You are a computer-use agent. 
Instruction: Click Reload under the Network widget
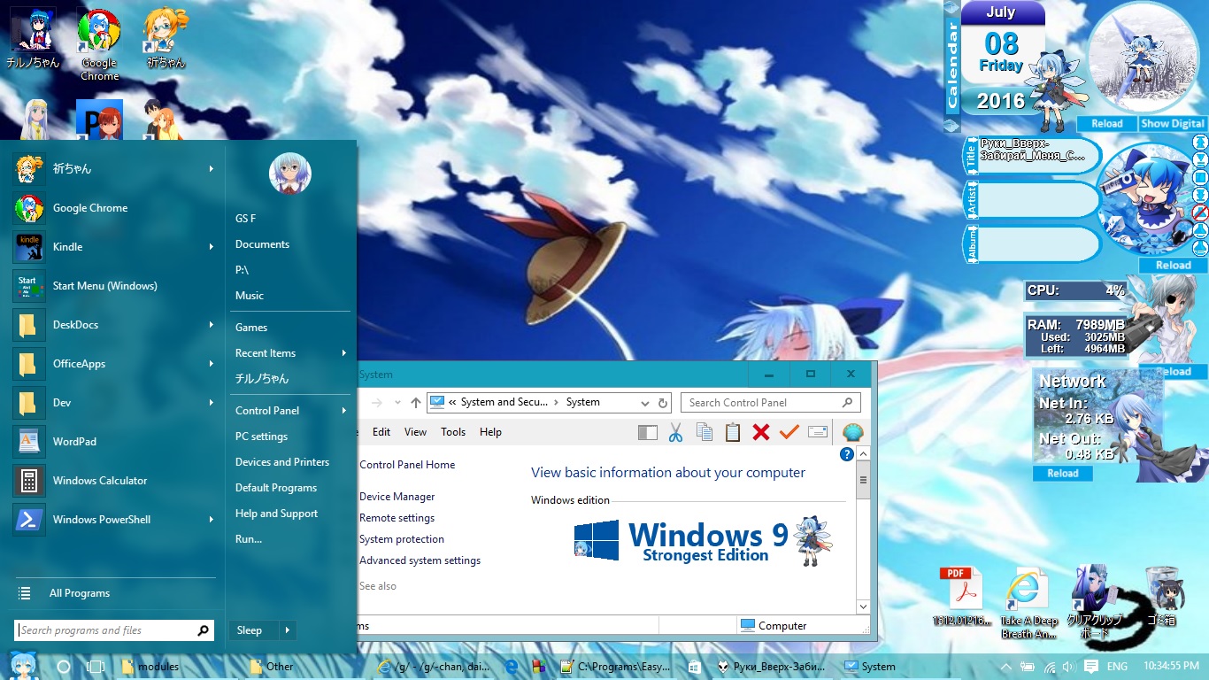pyautogui.click(x=1063, y=474)
